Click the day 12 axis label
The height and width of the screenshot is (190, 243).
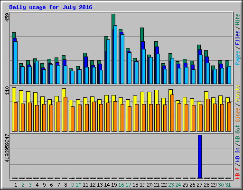(x=93, y=185)
